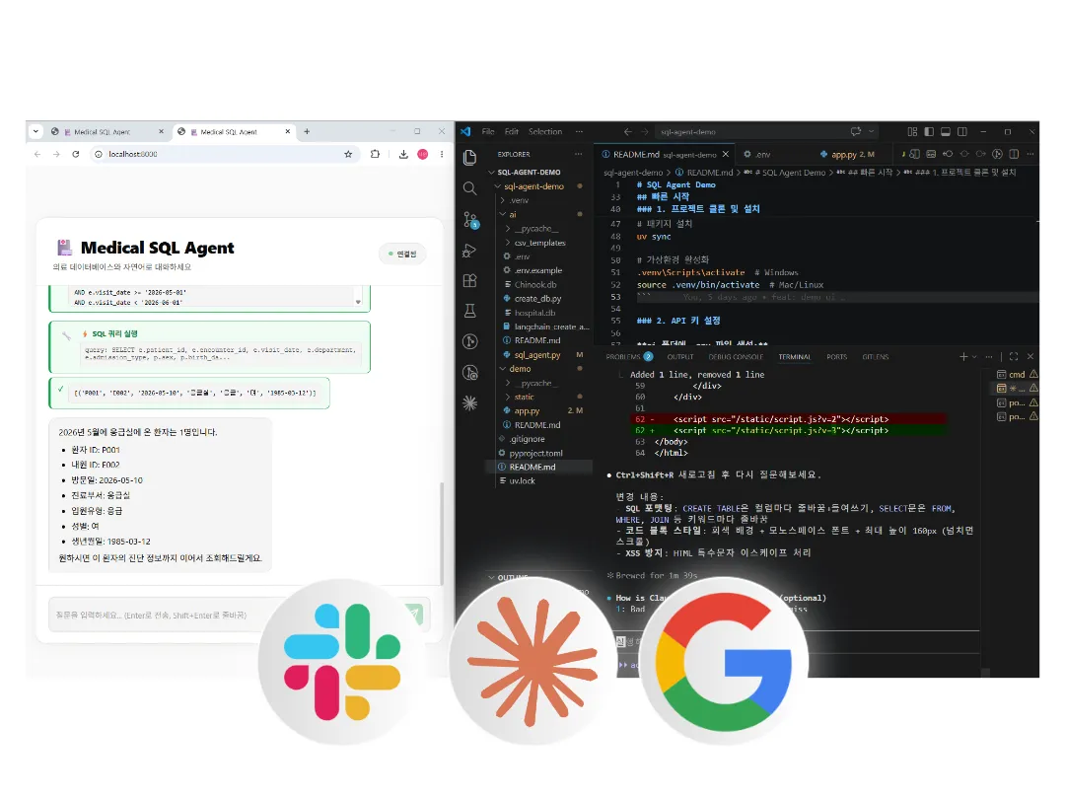Image resolution: width=1065 pixels, height=799 pixels.
Task: Open create_db.py in the explorer
Action: 537,298
